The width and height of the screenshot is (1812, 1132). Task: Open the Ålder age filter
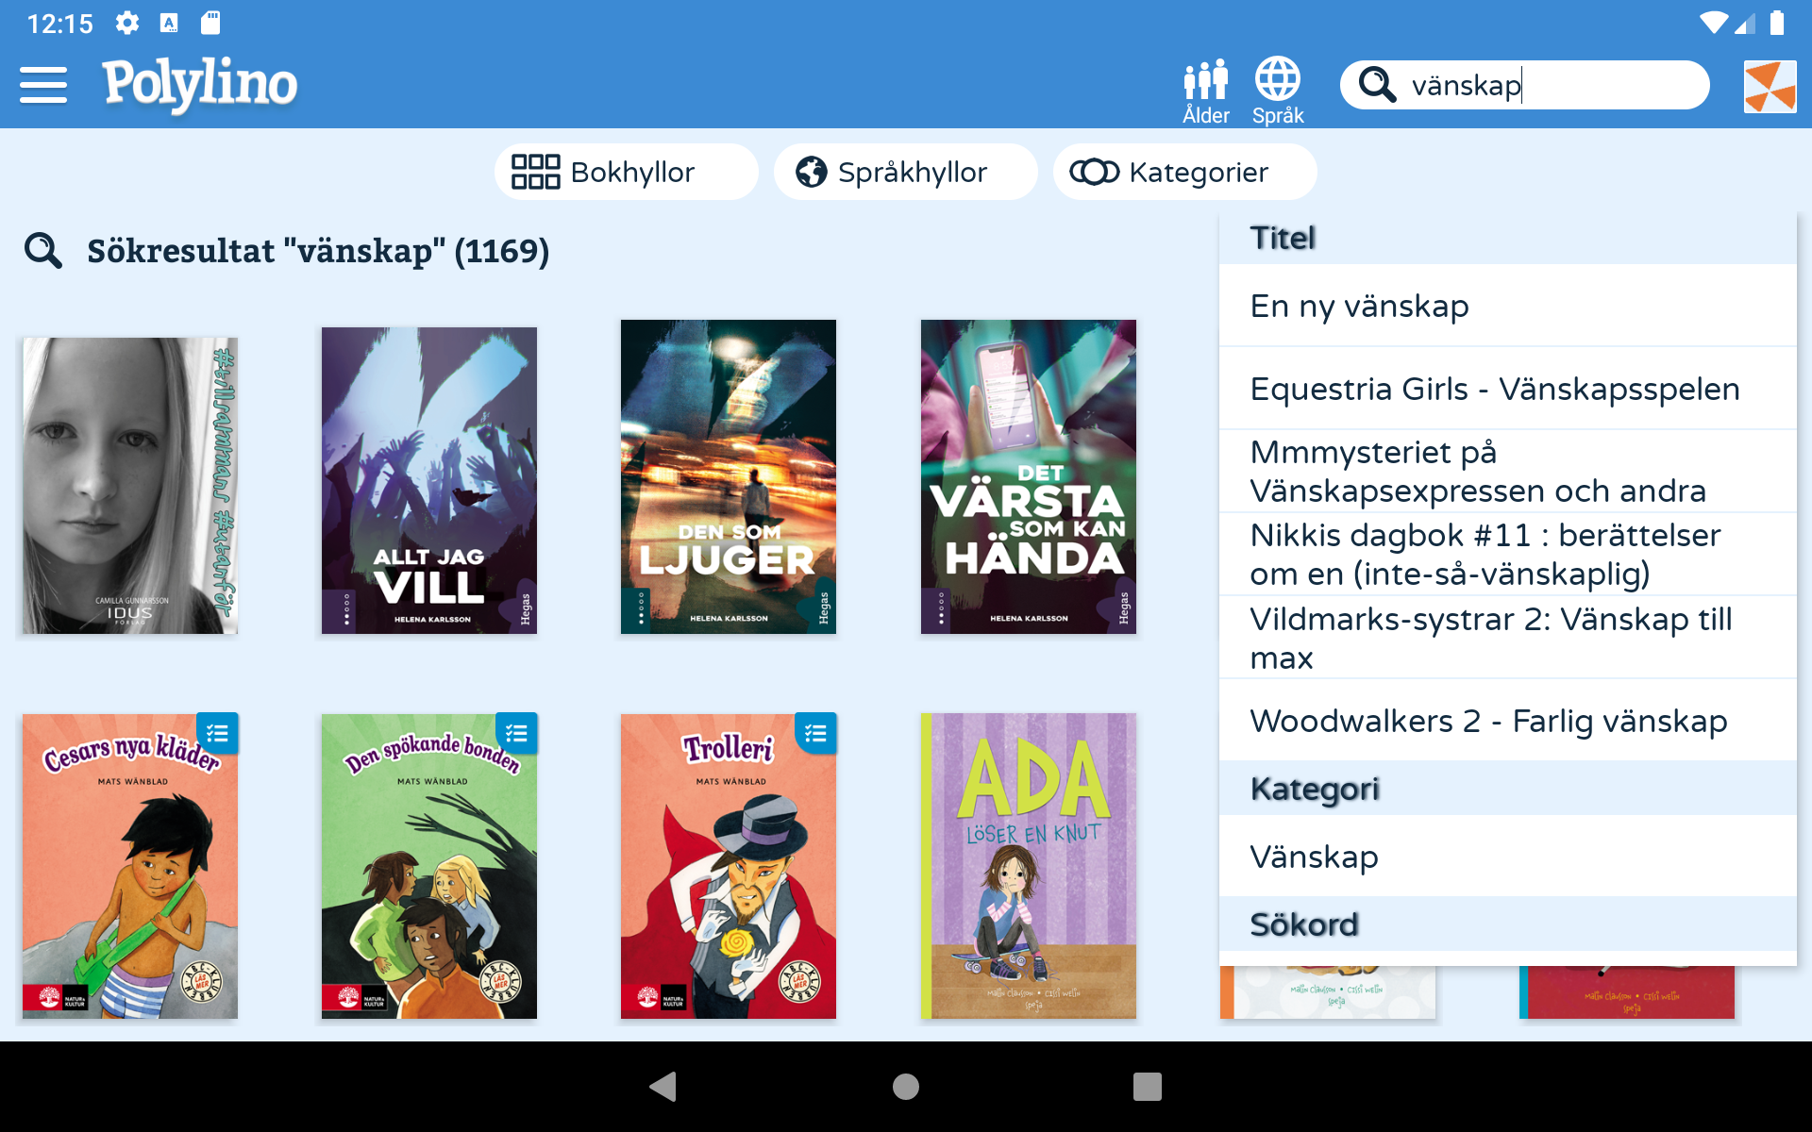coord(1206,92)
